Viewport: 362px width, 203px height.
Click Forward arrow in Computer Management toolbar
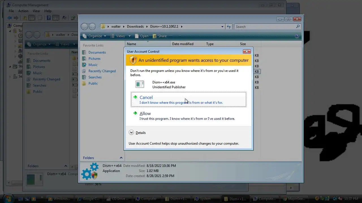coord(16,18)
